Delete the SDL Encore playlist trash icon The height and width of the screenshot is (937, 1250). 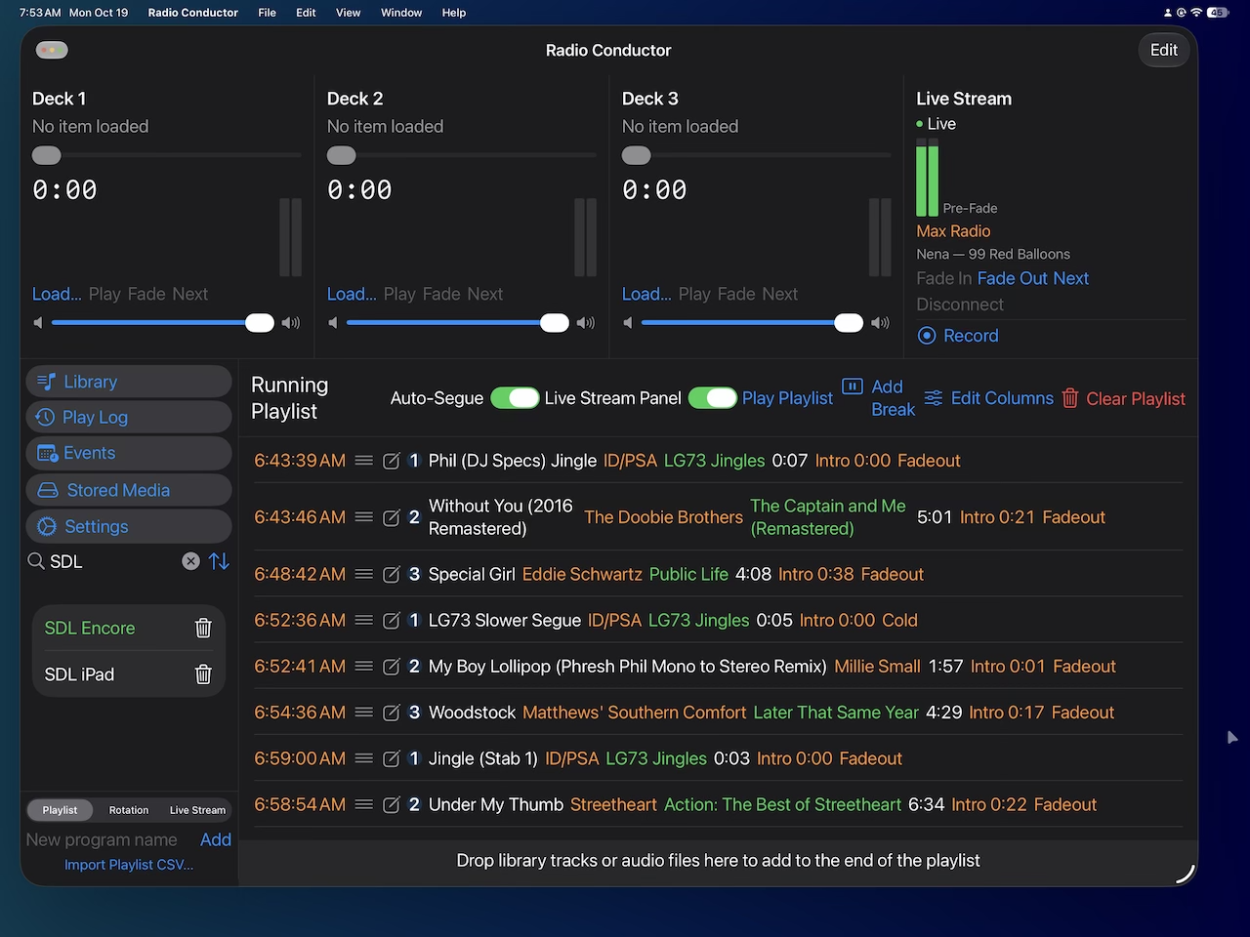[203, 628]
